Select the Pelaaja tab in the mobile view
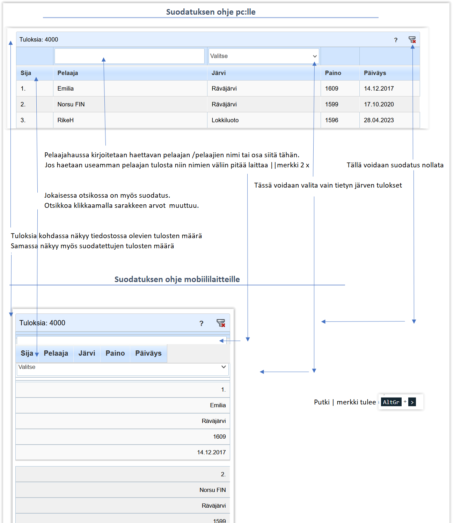The image size is (454, 523). pyautogui.click(x=56, y=353)
